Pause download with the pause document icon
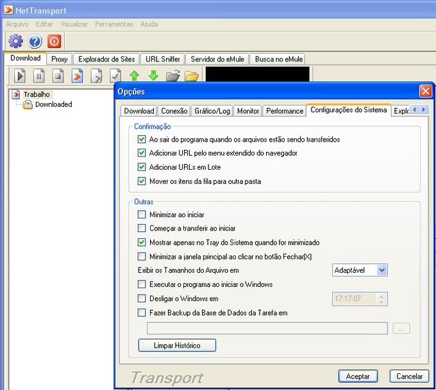 39,76
